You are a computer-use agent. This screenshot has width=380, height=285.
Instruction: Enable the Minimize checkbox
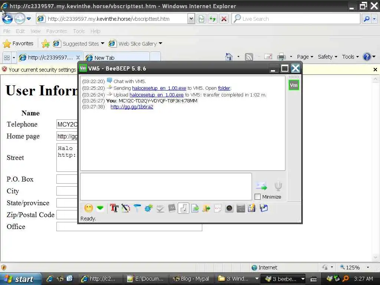258,197
